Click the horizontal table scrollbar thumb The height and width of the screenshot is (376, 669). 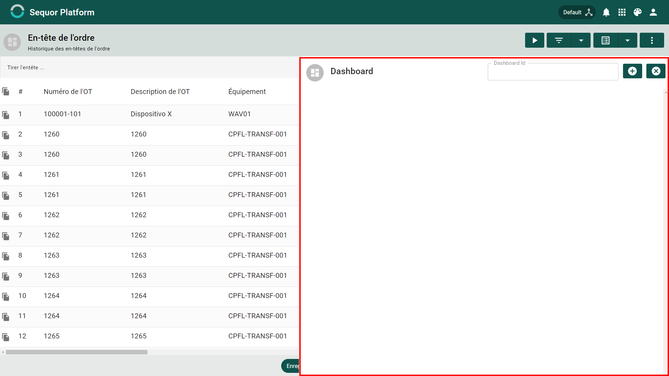(77, 352)
